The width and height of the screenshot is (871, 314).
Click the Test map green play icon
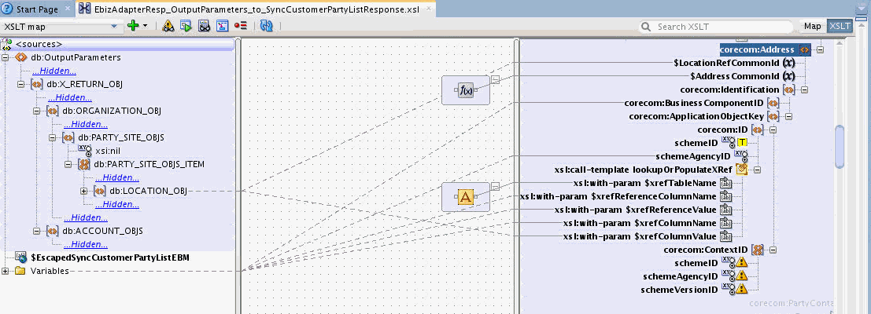click(x=186, y=25)
